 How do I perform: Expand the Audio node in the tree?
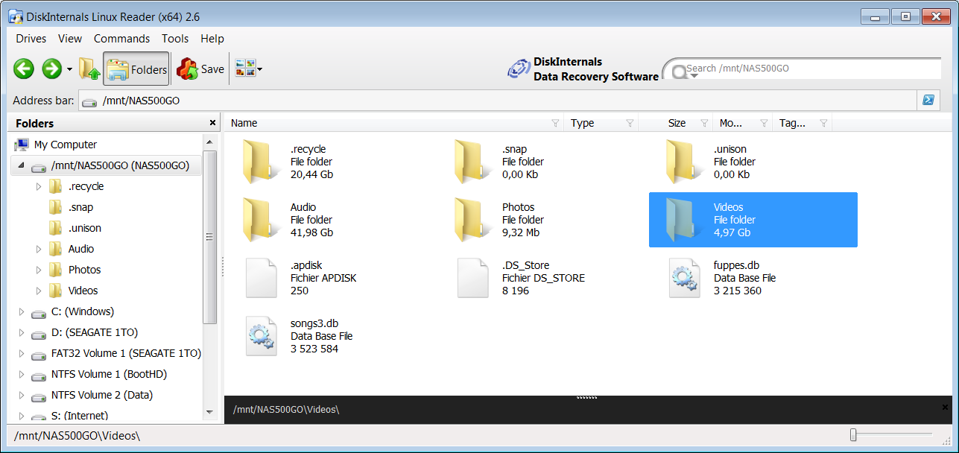pyautogui.click(x=39, y=249)
